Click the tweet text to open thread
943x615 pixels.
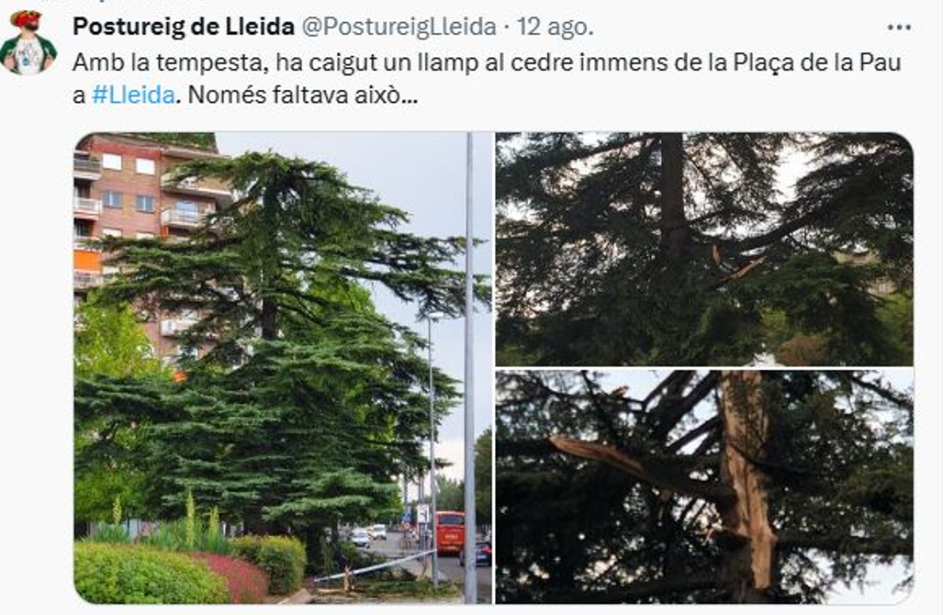pos(487,79)
